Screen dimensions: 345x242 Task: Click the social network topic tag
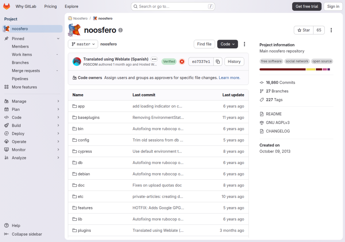click(x=297, y=61)
